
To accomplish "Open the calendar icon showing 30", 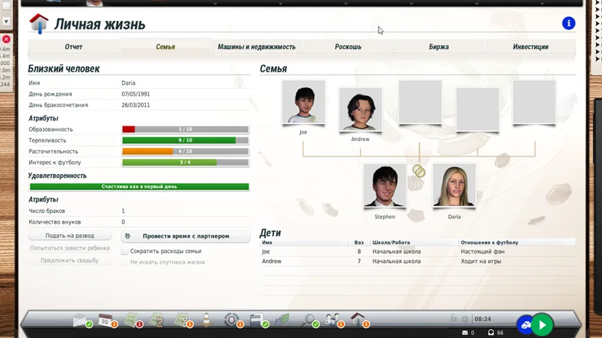I will [105, 321].
